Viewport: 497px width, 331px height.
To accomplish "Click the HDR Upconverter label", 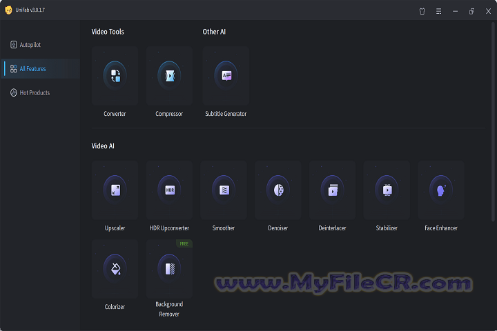I will 169,228.
